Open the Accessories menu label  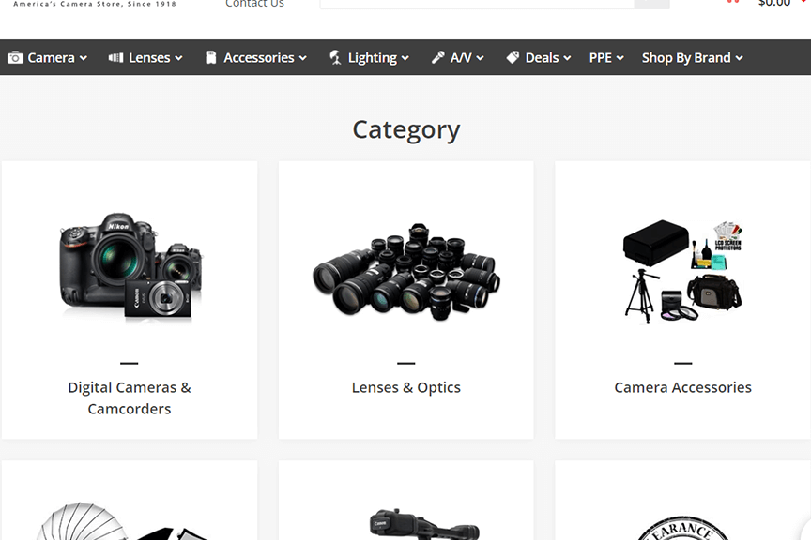pos(258,58)
